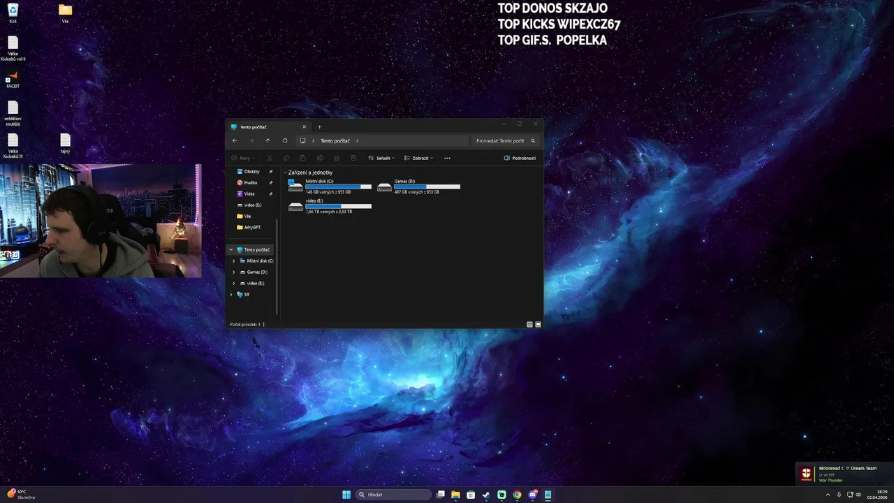Viewport: 894px width, 503px height.
Task: Open the Nový dropdown
Action: coord(243,158)
